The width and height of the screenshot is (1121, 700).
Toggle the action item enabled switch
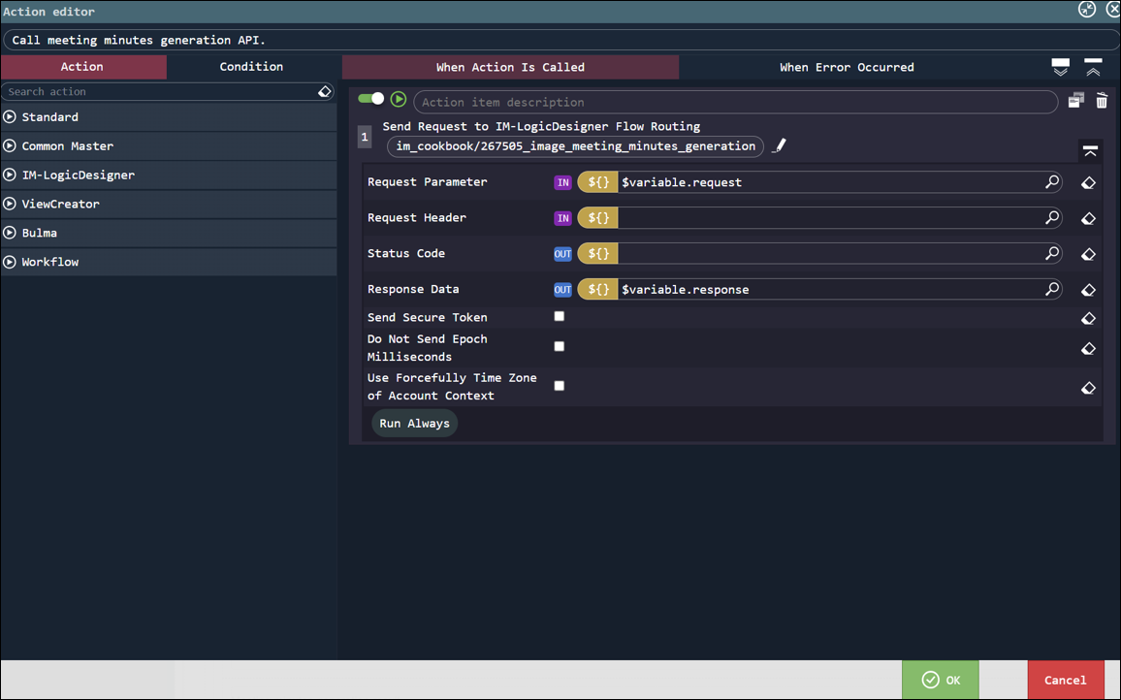370,99
